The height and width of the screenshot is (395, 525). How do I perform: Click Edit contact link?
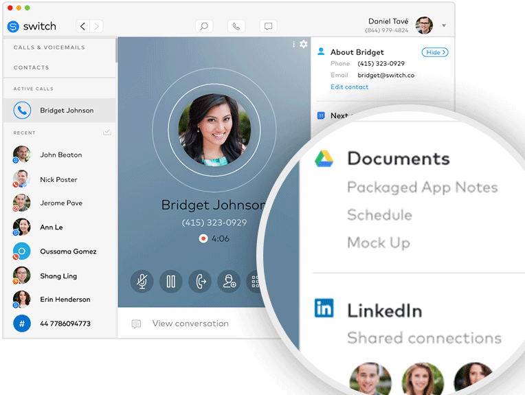[350, 87]
